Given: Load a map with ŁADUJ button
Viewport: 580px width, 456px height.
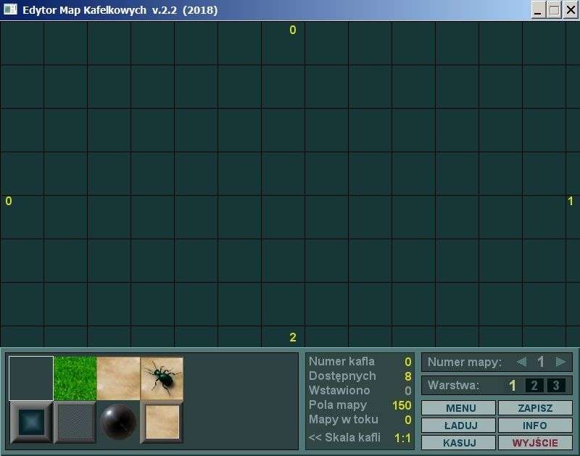Looking at the screenshot, I should pos(459,426).
